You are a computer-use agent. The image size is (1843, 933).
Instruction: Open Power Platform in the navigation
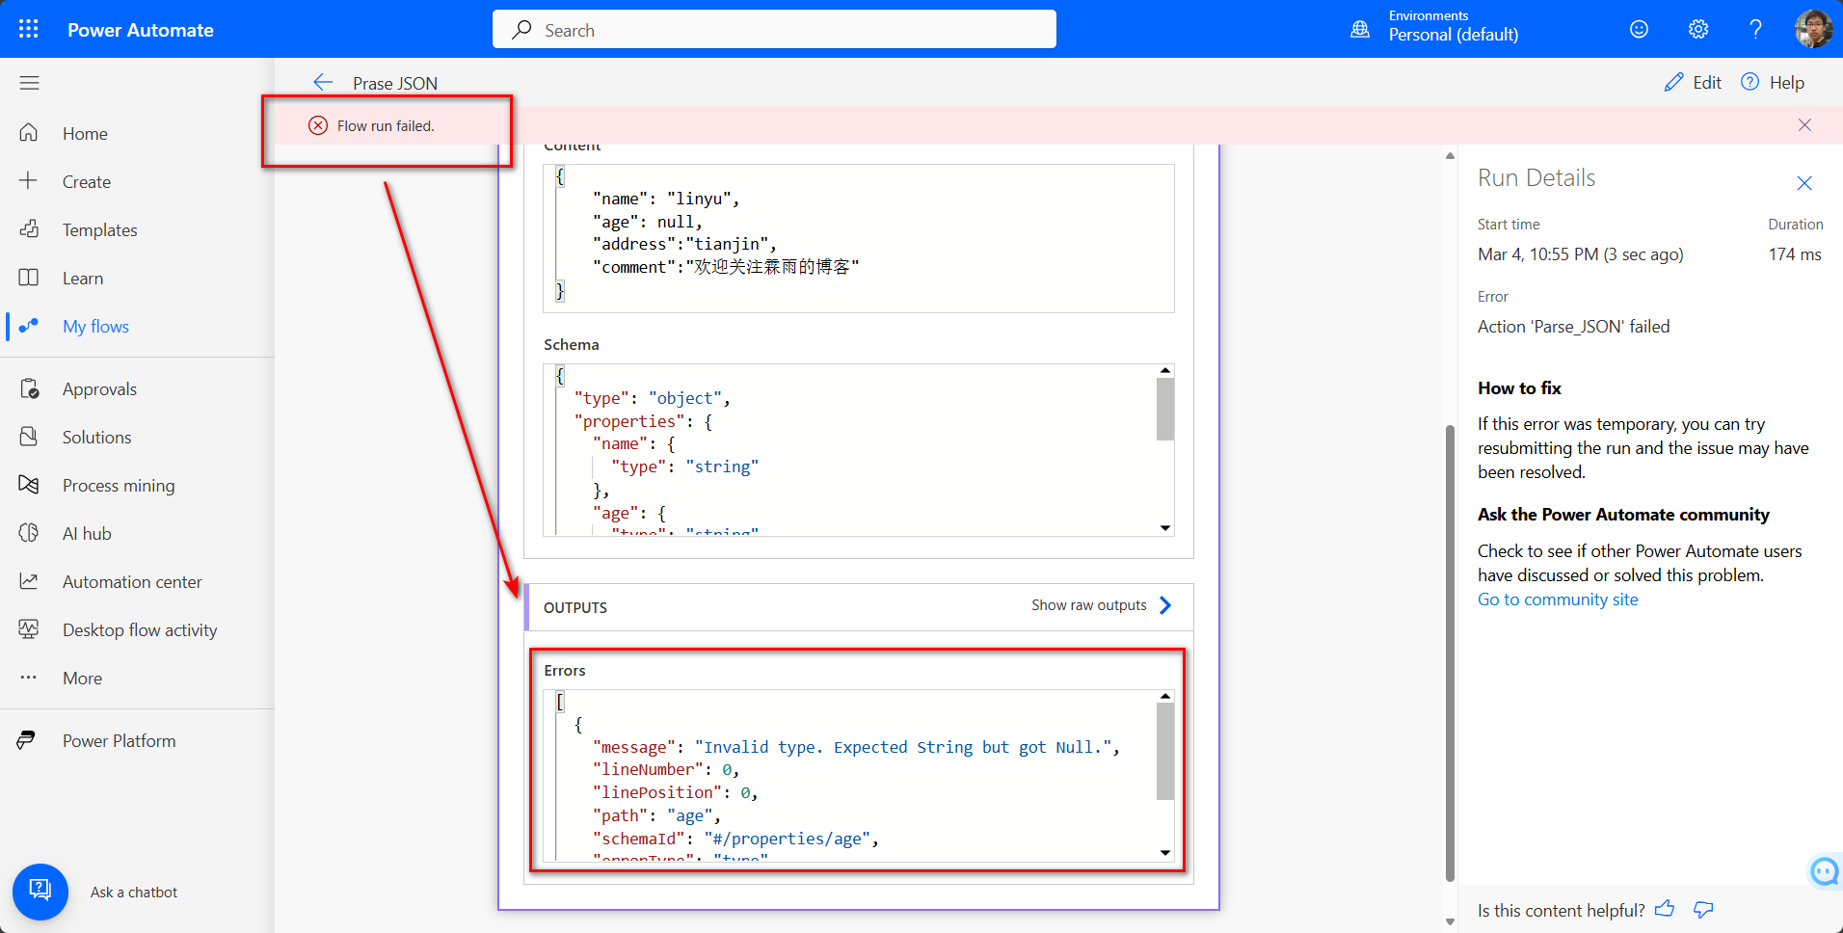(120, 741)
